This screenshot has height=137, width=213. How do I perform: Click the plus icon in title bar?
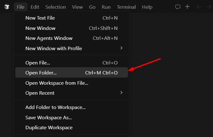tap(187, 7)
